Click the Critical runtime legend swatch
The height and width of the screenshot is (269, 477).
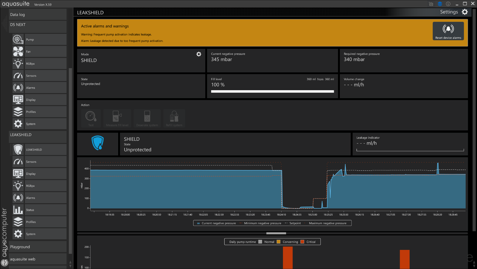[302, 242]
